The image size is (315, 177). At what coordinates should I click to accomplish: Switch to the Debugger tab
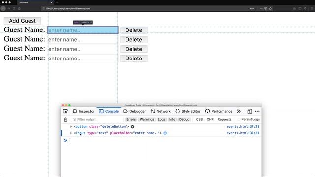[x=134, y=111]
